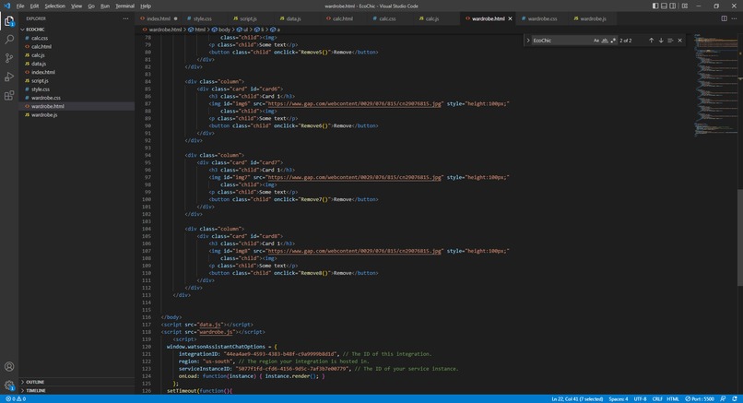Switch to the style.css tab

(x=202, y=18)
